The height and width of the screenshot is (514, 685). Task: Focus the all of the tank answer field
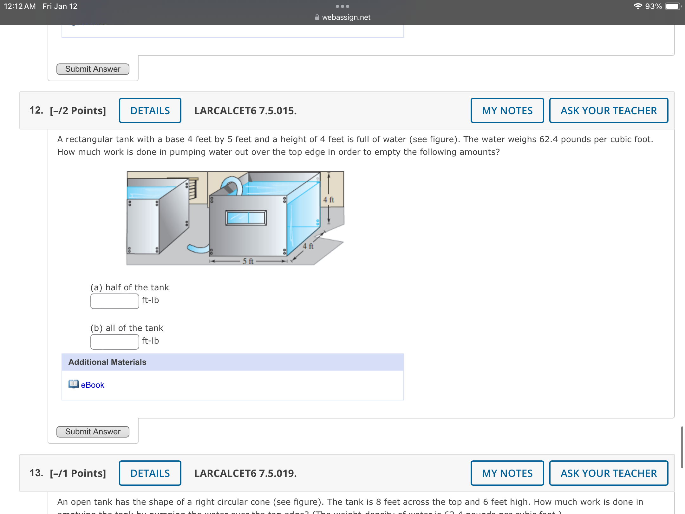point(114,341)
